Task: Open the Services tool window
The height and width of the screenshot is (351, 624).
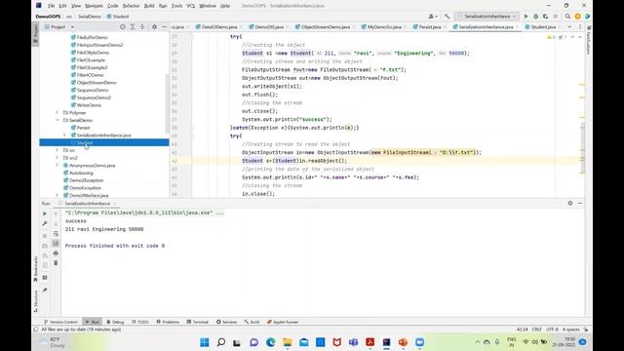Action: click(x=227, y=322)
